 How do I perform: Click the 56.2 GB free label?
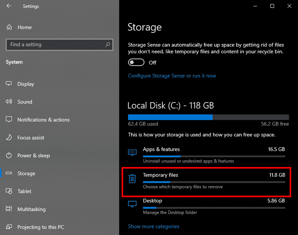(x=275, y=124)
